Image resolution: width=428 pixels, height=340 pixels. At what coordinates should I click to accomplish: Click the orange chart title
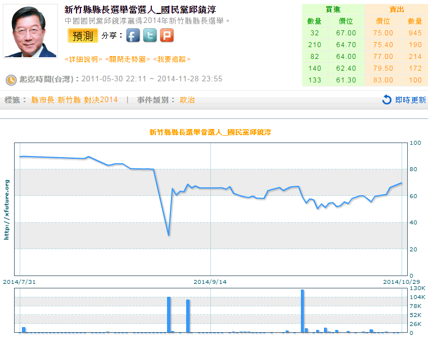[x=210, y=132]
